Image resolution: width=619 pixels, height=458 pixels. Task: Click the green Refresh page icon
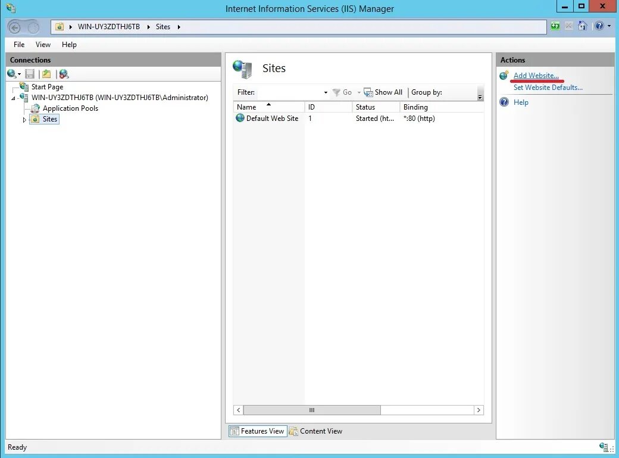(555, 26)
